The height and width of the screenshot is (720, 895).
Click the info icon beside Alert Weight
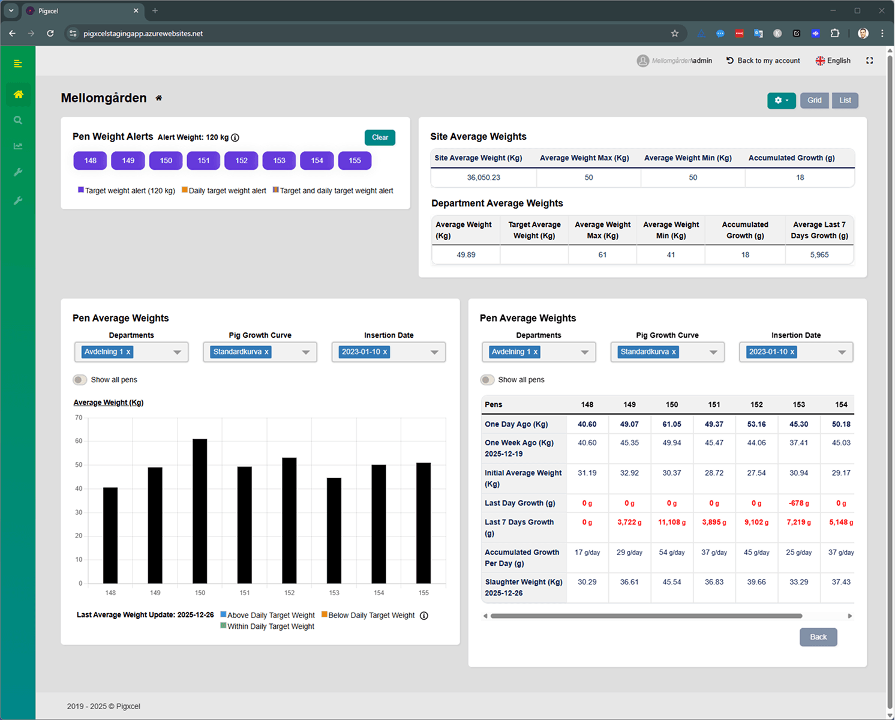(x=235, y=137)
